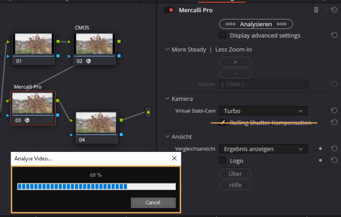Click node 02 blue key output

coord(119,56)
